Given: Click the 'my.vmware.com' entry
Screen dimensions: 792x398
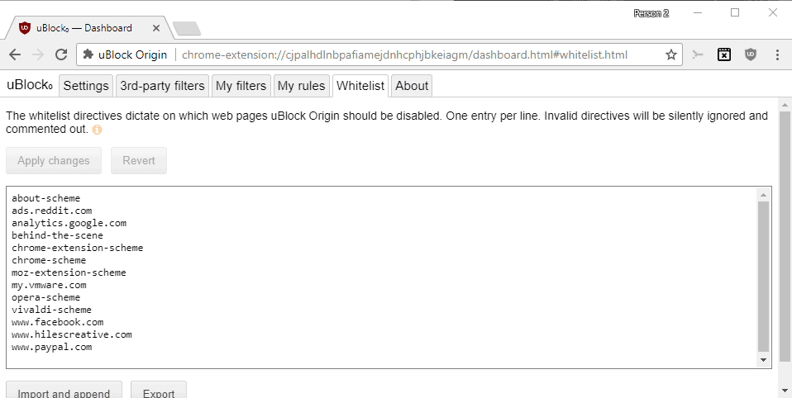Looking at the screenshot, I should point(49,285).
